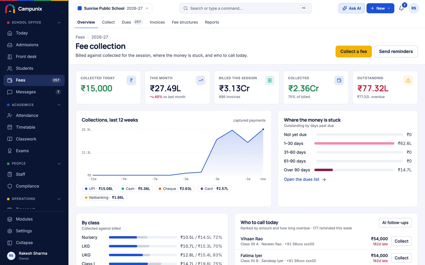Go to Attendance page

click(34, 116)
